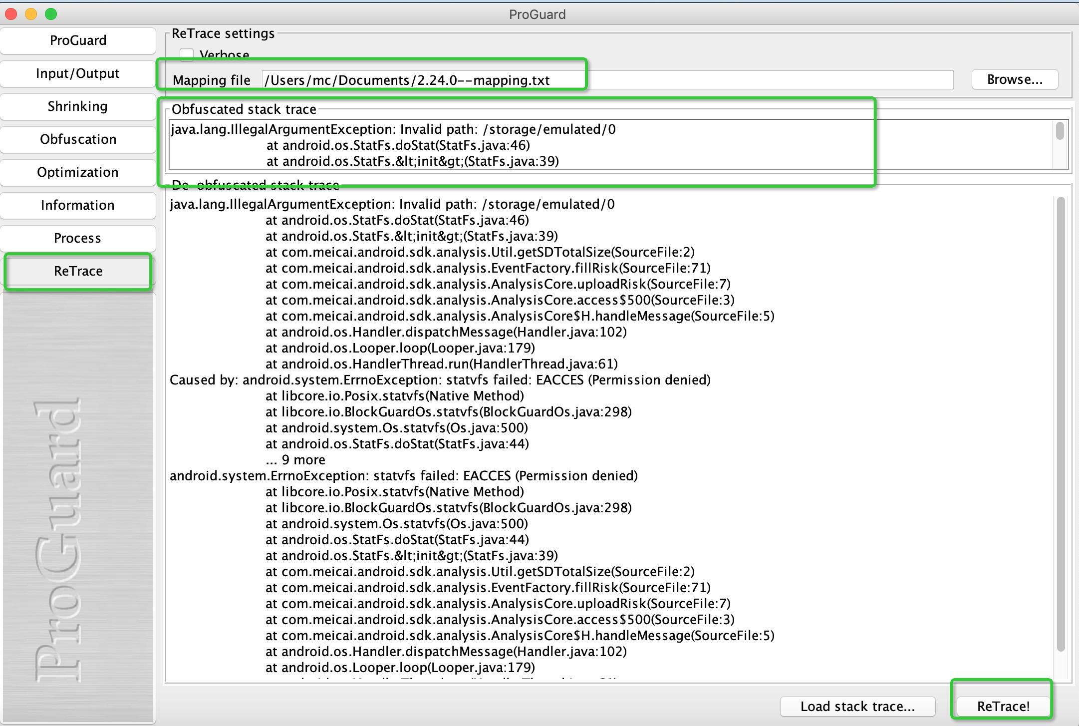Select the Obfuscation tab
Viewport: 1079px width, 726px height.
pos(77,139)
